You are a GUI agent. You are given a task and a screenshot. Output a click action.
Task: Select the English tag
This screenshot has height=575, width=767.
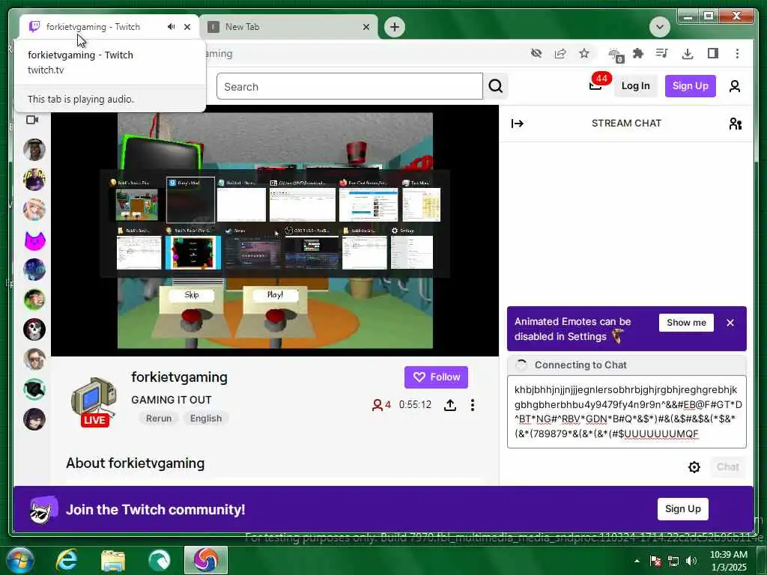click(205, 419)
